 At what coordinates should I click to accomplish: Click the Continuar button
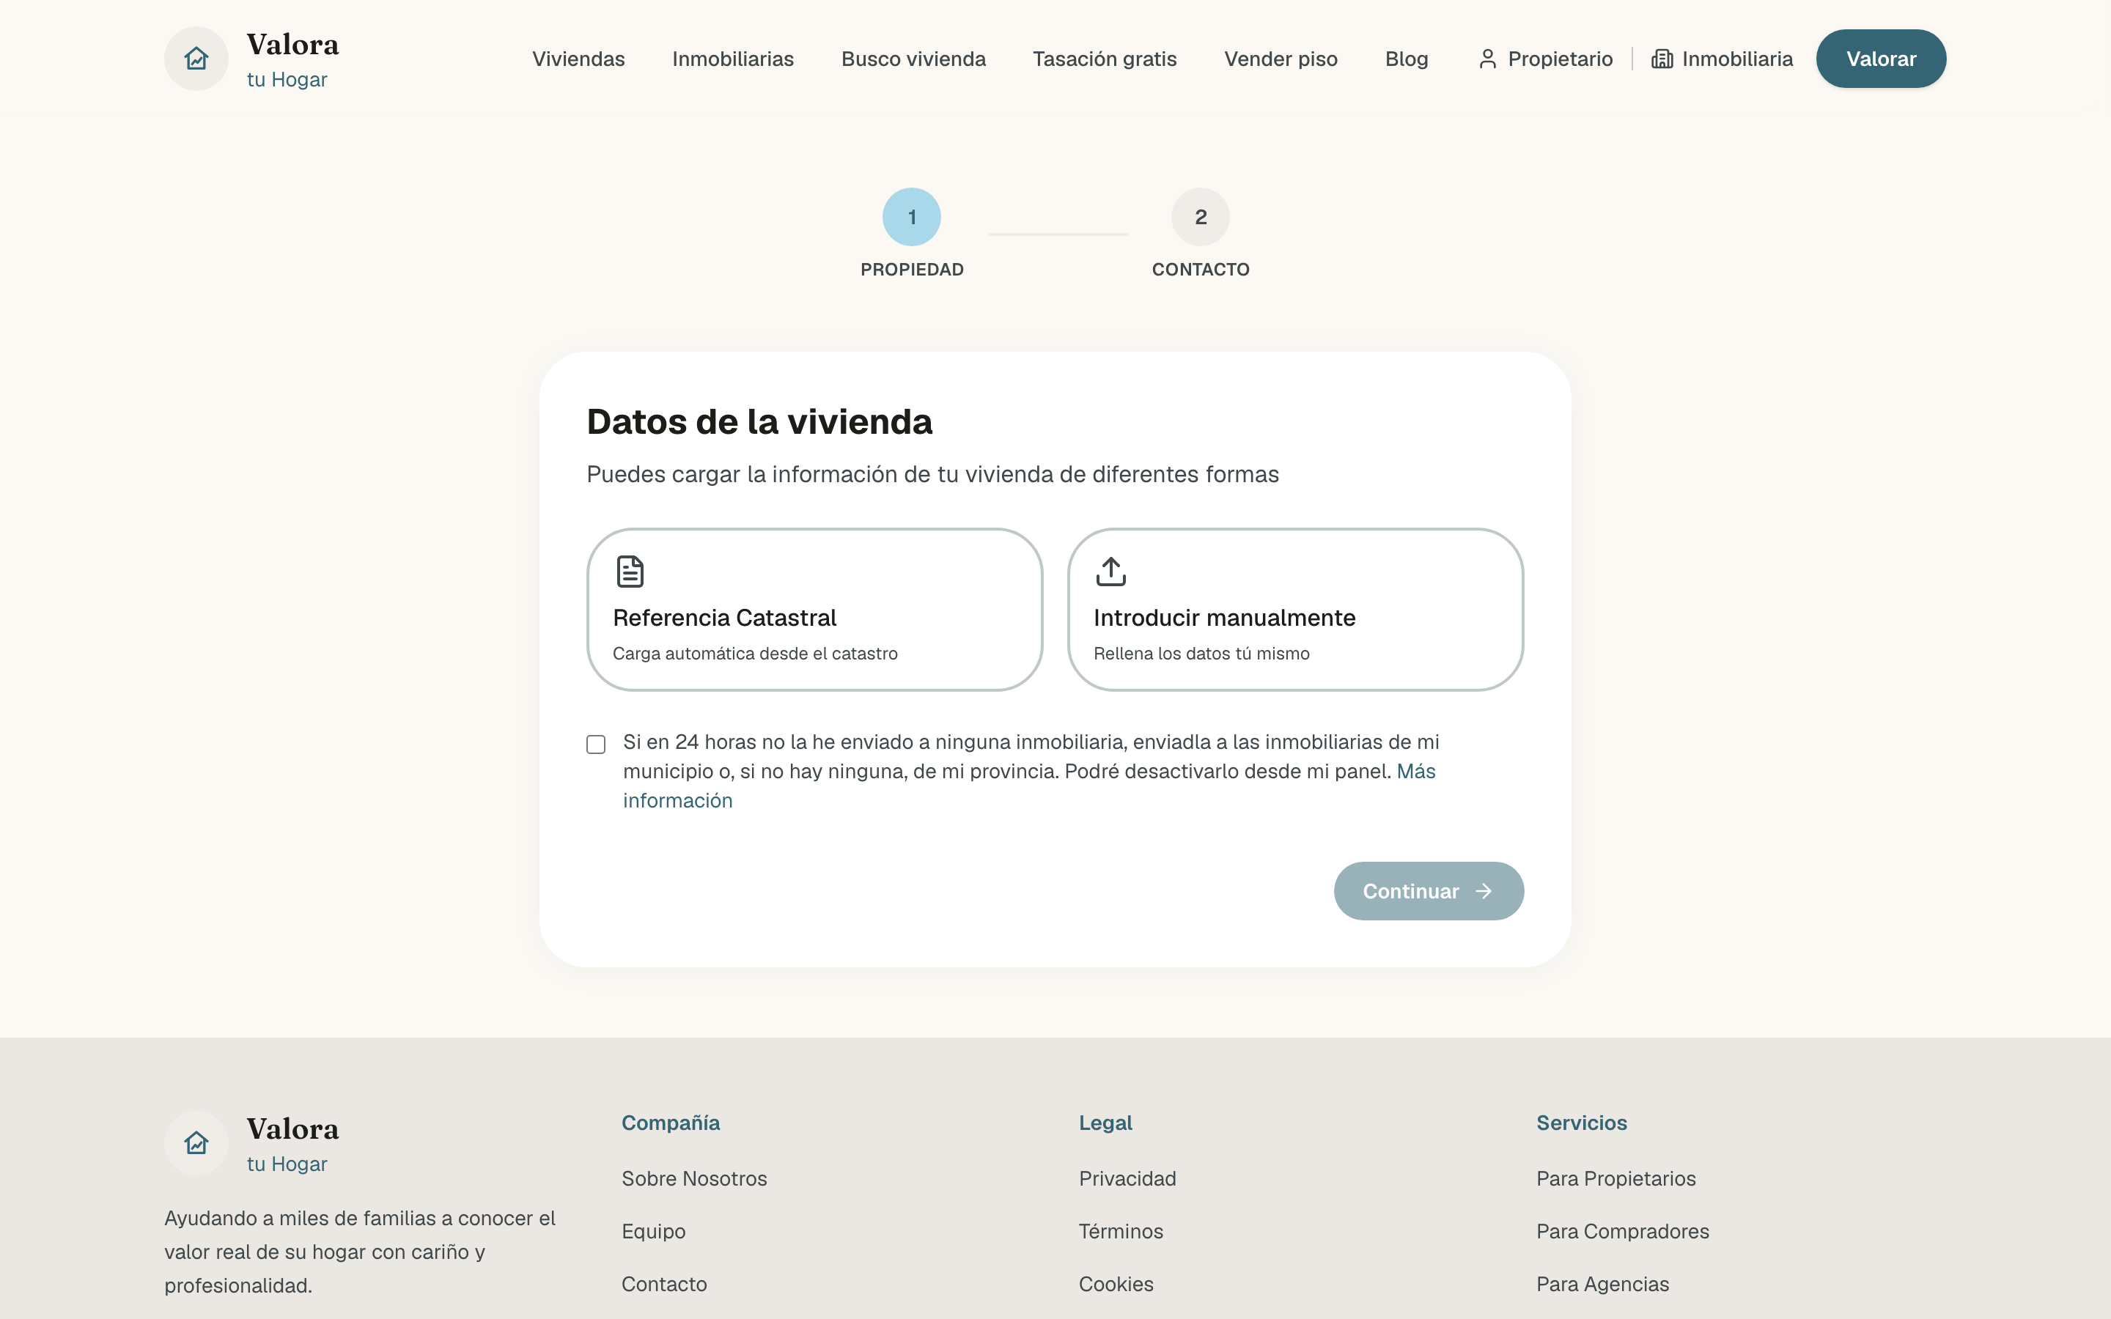1428,890
